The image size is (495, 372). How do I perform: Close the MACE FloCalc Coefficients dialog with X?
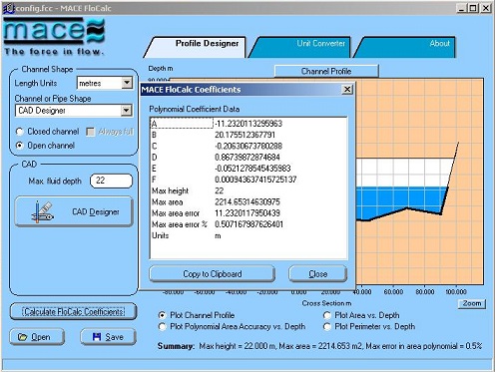347,90
